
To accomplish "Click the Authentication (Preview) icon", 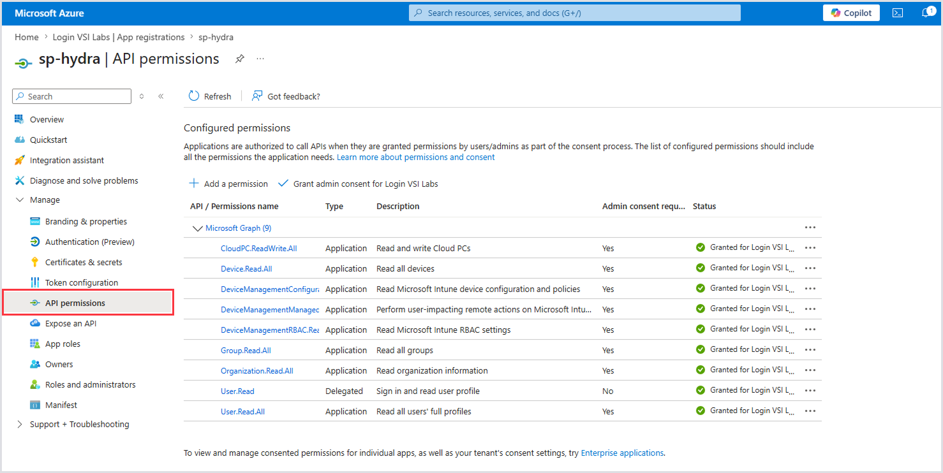I will pos(35,242).
